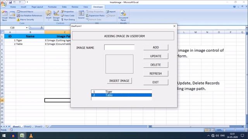Click the ADD button in UserForm
Image resolution: width=248 pixels, height=139 pixels.
tap(156, 47)
